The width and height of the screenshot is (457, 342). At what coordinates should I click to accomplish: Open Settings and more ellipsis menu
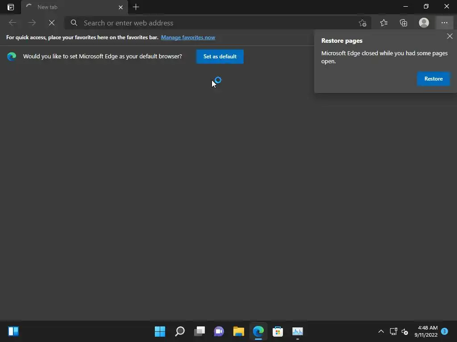444,23
